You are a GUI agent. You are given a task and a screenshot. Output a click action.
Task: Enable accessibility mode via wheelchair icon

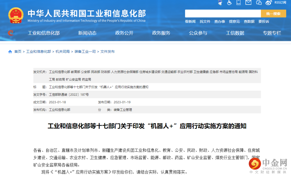click(x=229, y=2)
